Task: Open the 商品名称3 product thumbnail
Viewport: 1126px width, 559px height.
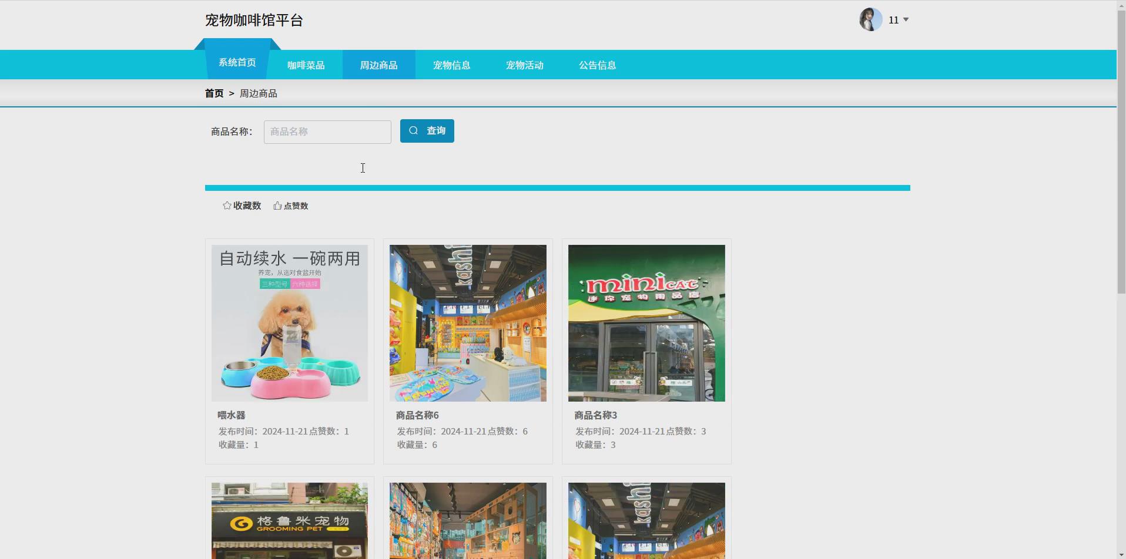Action: (x=646, y=323)
